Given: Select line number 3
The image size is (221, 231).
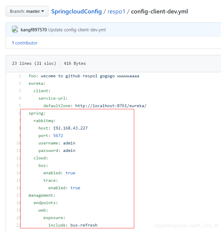Looking at the screenshot, I should [20, 91].
